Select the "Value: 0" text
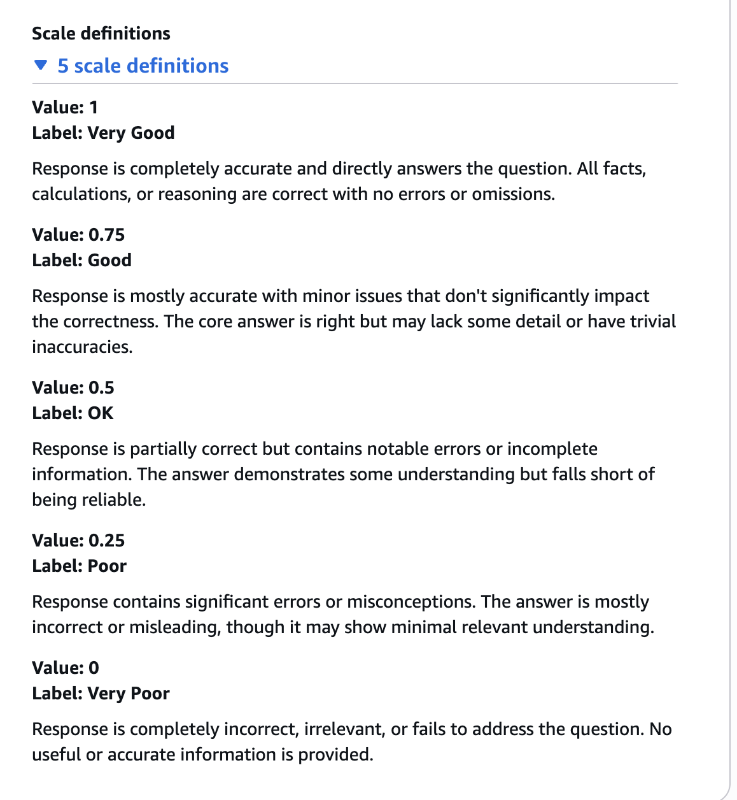Viewport: 737px width, 800px height. click(66, 668)
